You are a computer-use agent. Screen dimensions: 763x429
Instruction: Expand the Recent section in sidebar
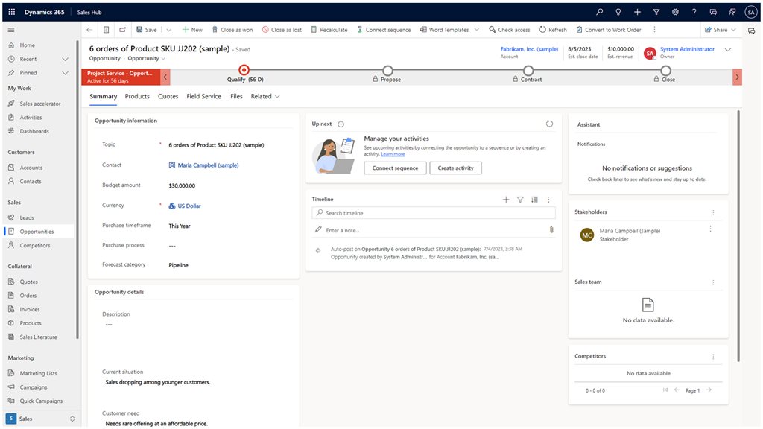pos(66,59)
